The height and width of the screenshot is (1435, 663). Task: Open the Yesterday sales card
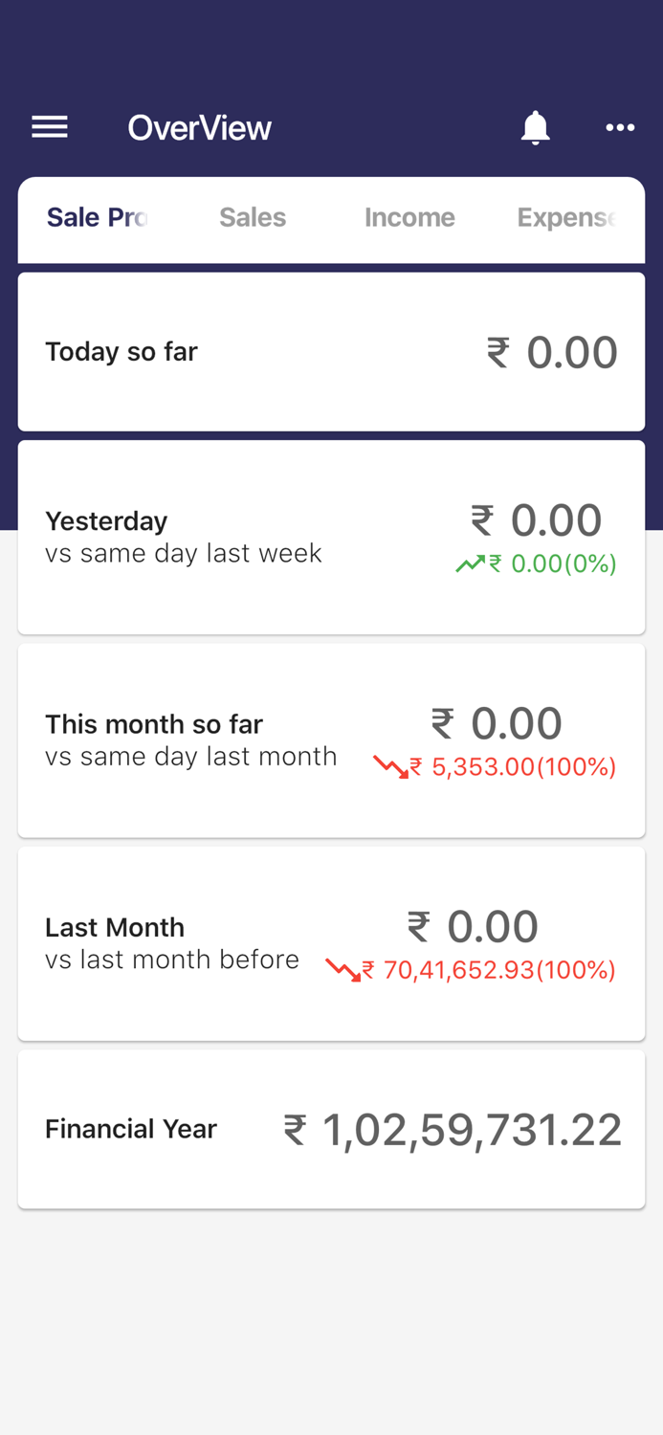coord(331,536)
